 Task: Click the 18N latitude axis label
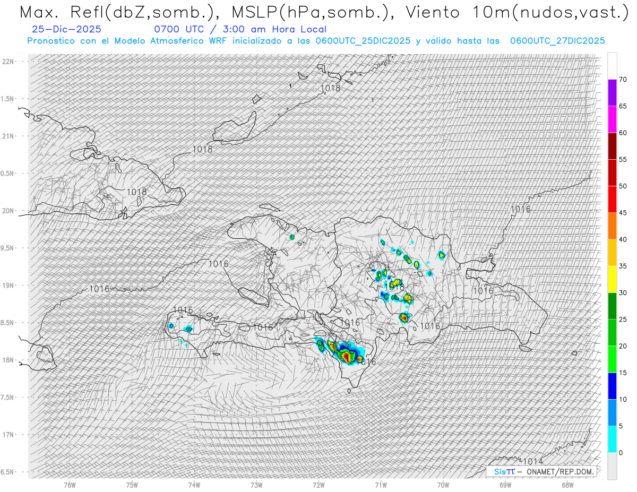point(8,360)
